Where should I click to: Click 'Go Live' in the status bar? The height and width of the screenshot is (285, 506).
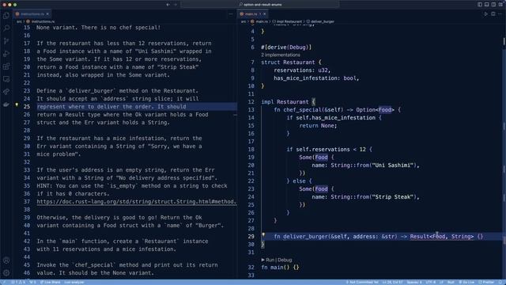(467, 282)
